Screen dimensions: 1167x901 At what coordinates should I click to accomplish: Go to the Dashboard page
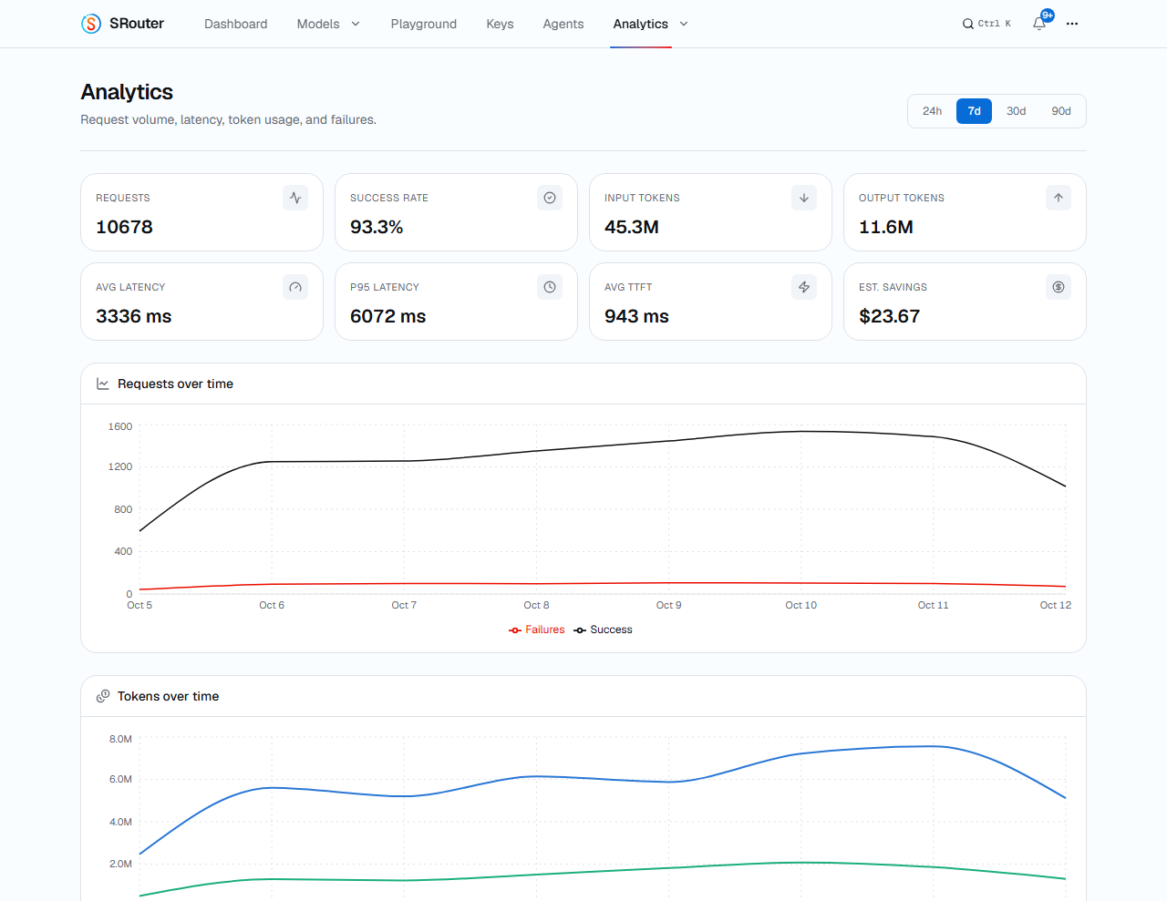click(x=236, y=24)
